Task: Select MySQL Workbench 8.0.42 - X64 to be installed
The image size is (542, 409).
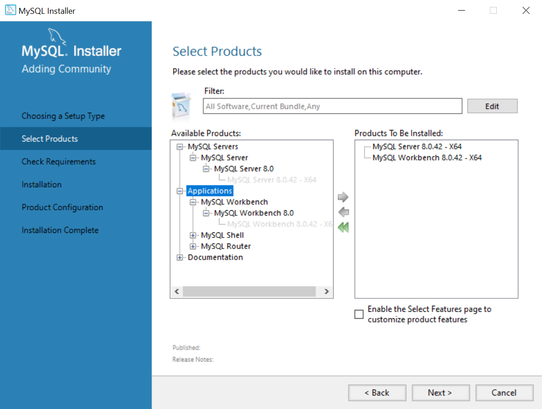Action: point(427,158)
